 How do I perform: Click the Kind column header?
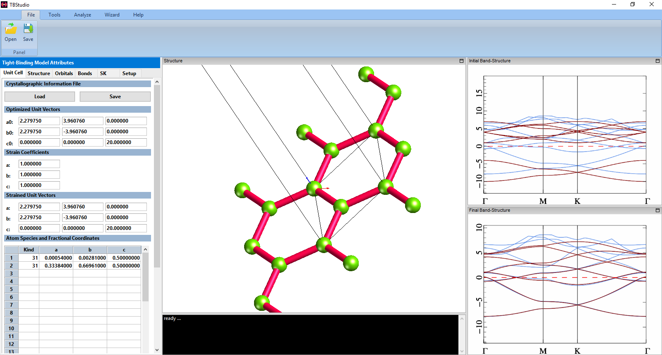pyautogui.click(x=29, y=250)
